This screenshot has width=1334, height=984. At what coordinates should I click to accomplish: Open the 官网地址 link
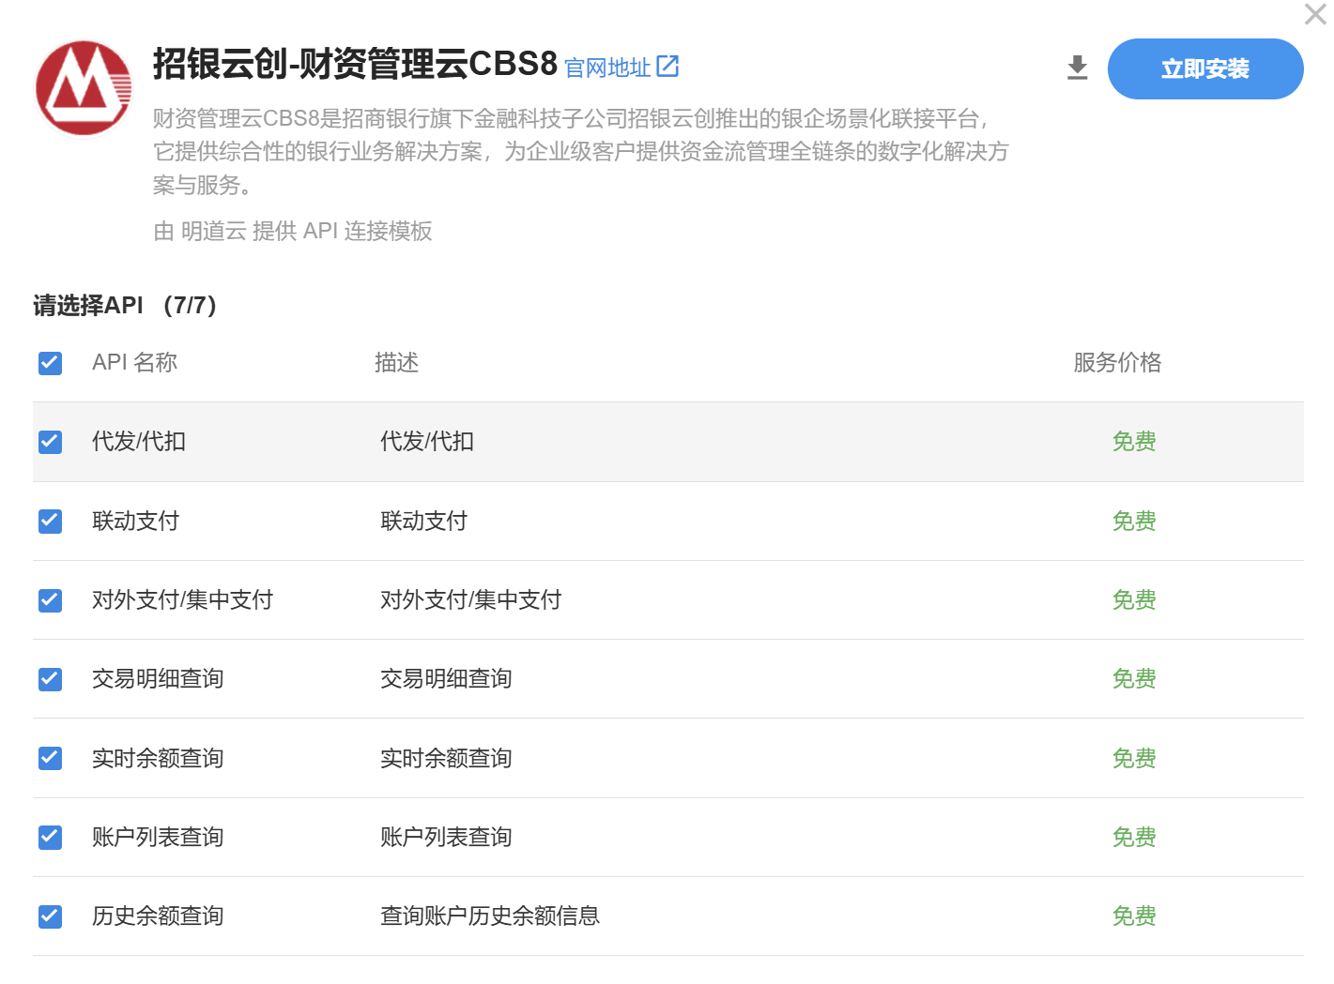point(607,68)
